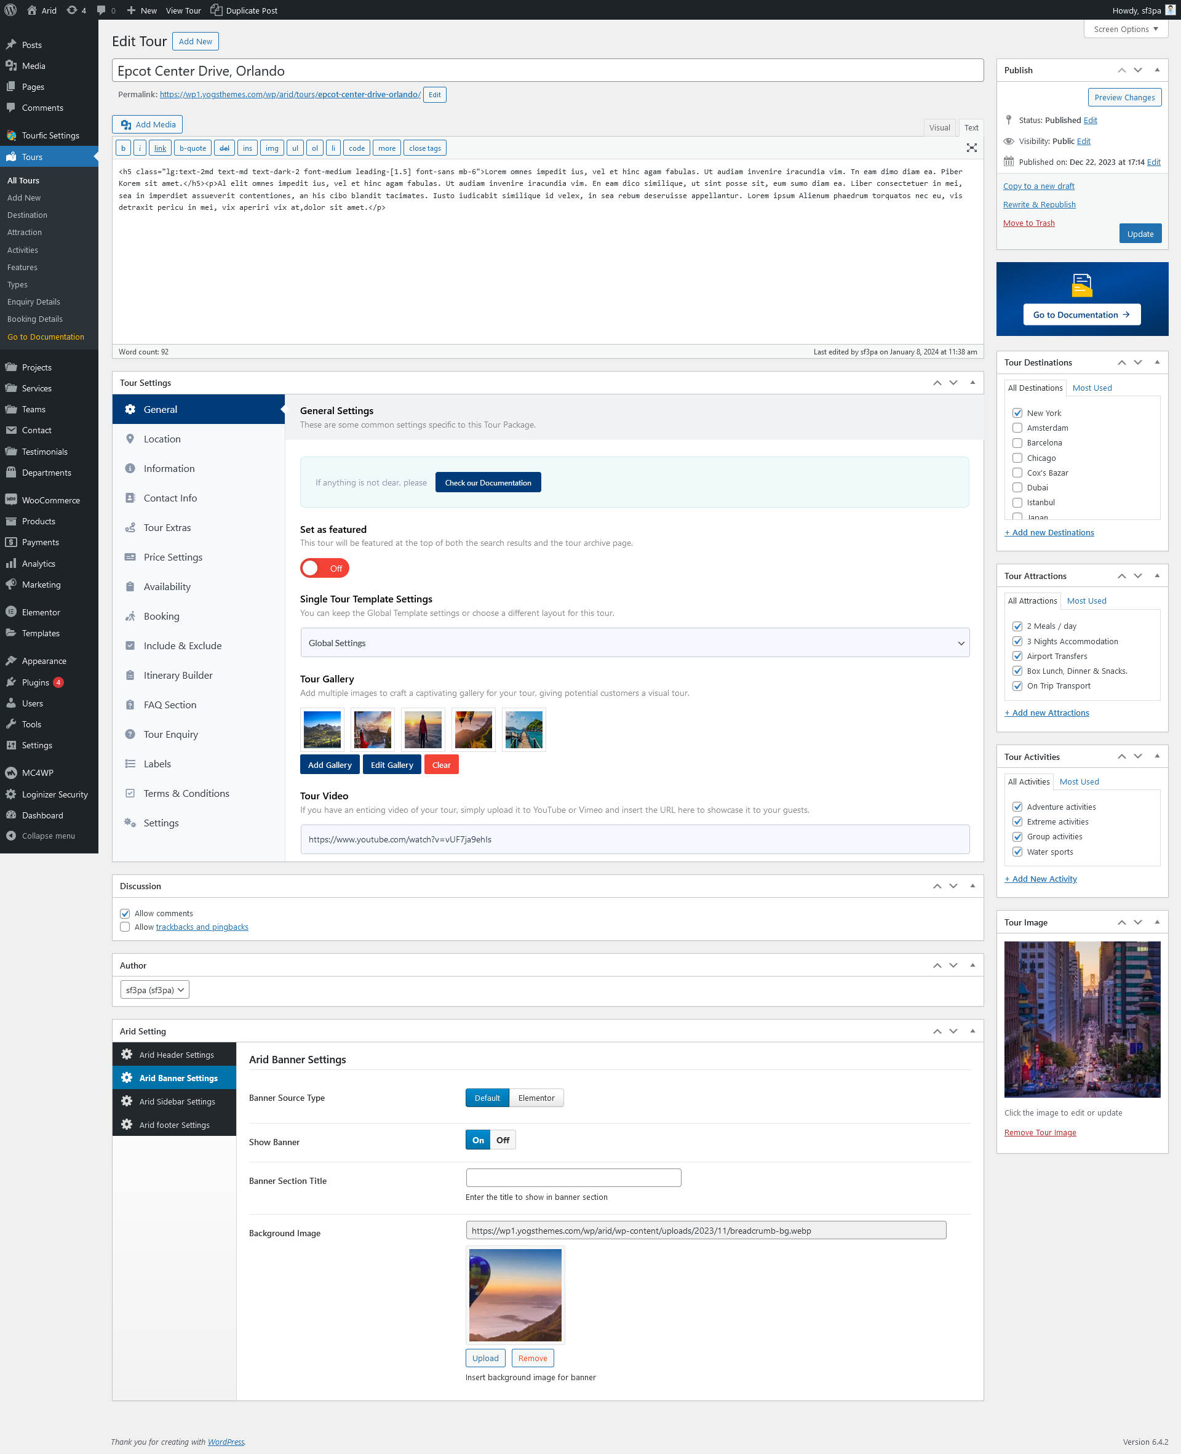Viewport: 1181px width, 1454px height.
Task: Switch to the Visual editor tab
Action: click(939, 127)
